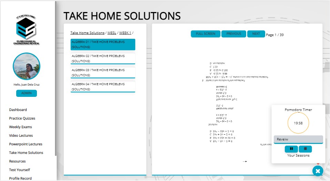Viewport: 330px width, 181px height.
Task: Click the MESL breadcrumb link
Action: (112, 33)
